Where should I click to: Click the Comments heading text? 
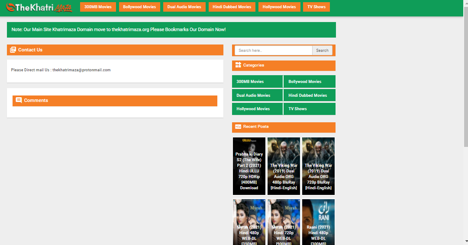tap(36, 100)
